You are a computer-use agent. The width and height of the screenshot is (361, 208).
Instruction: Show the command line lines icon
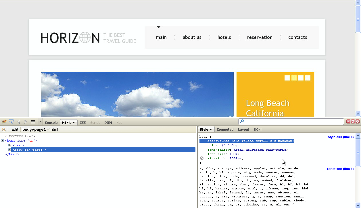tap(33, 122)
